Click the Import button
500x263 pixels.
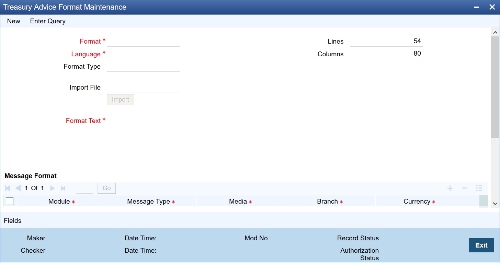point(121,100)
